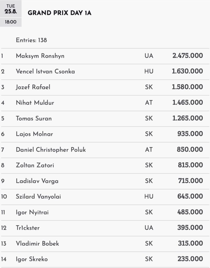Select the TUE 25.8. date badge
Viewport: 210px width, 268px height.
pyautogui.click(x=10, y=9)
